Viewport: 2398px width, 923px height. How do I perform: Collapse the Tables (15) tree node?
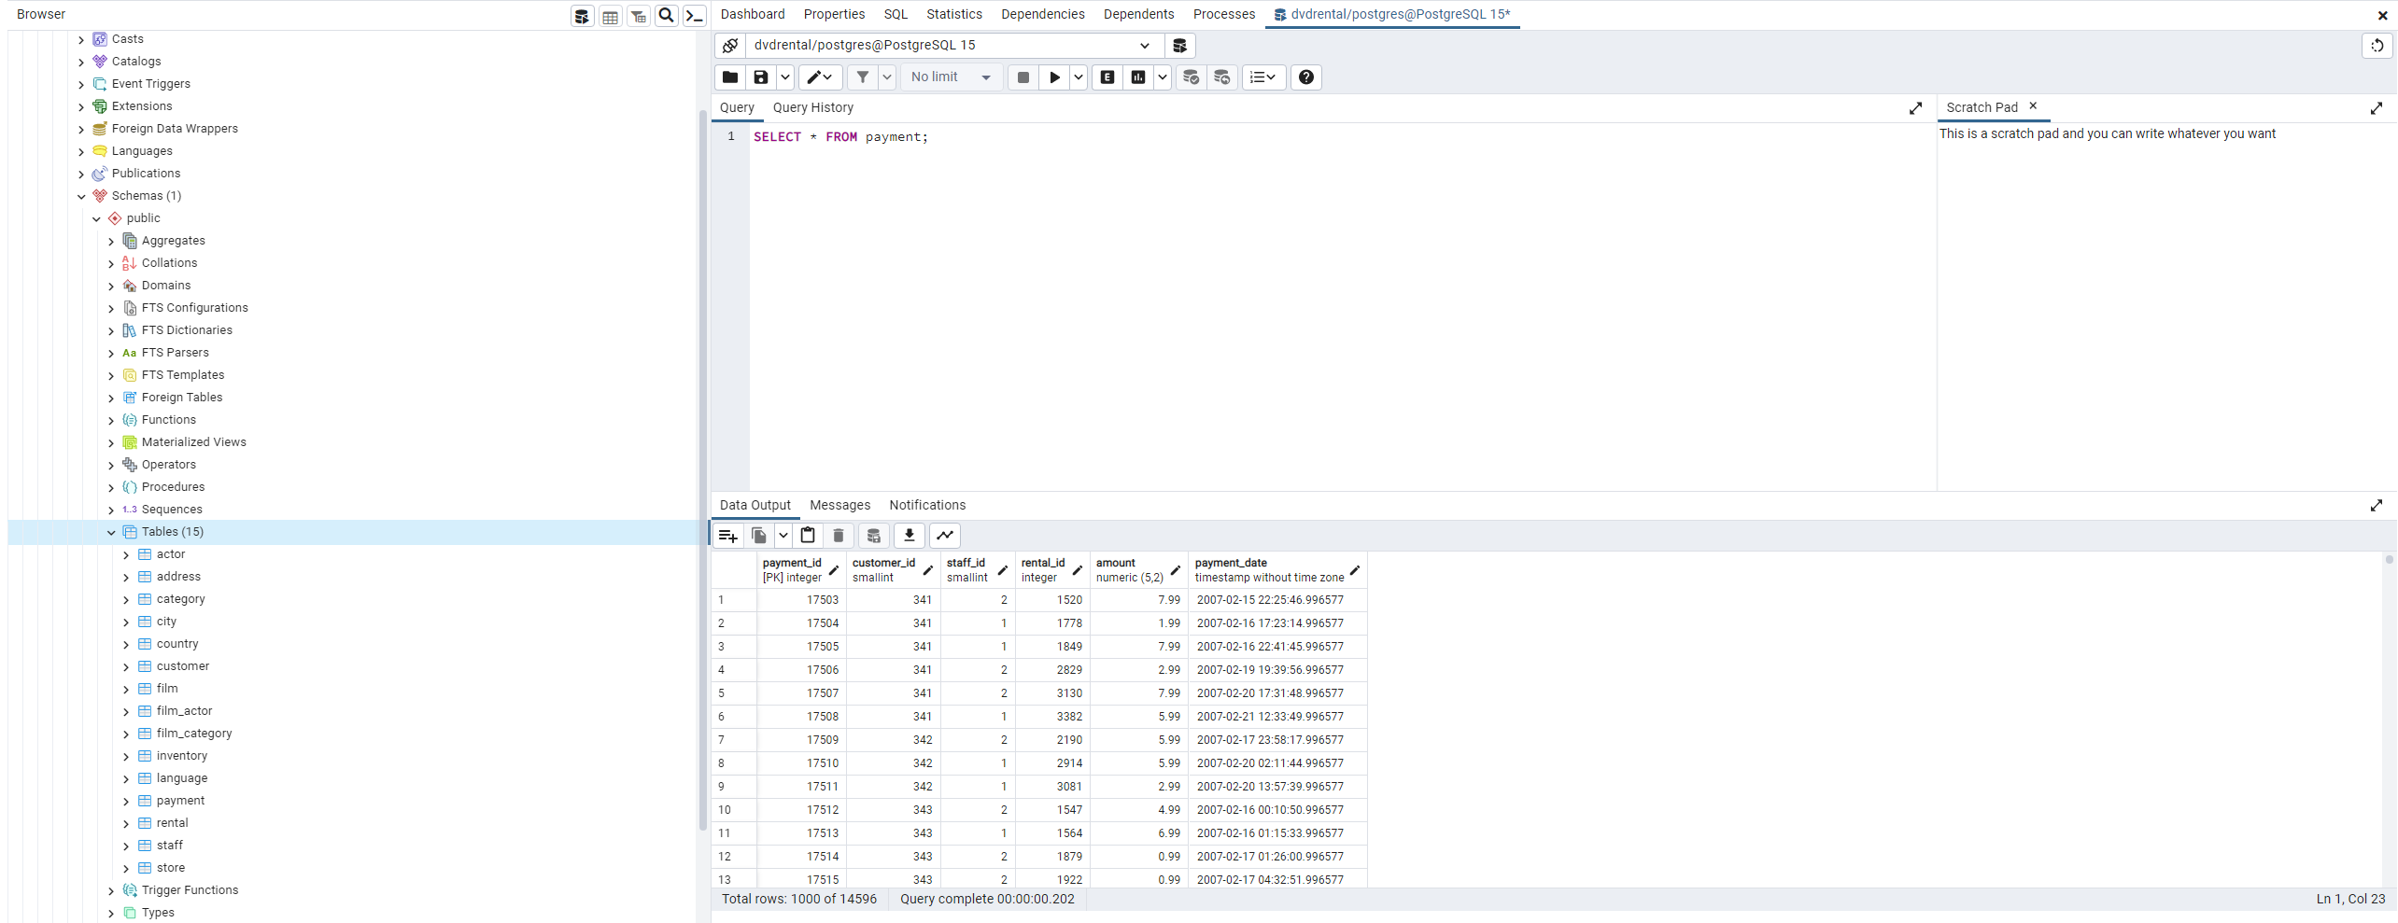pos(111,532)
